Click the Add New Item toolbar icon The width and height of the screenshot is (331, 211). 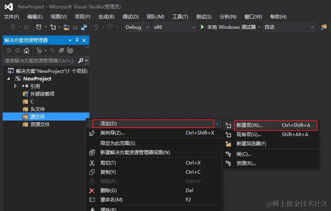click(x=53, y=27)
